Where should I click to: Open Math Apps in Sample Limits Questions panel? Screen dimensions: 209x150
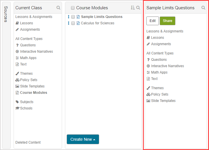click(159, 72)
